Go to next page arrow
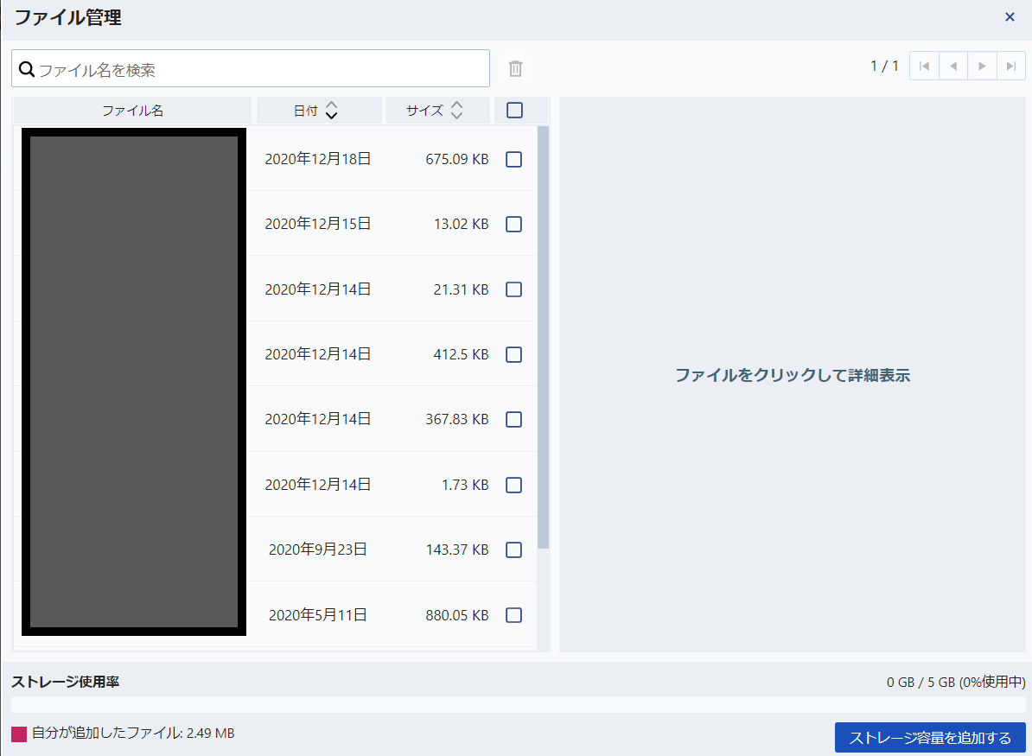This screenshot has height=756, width=1032. pos(982,66)
